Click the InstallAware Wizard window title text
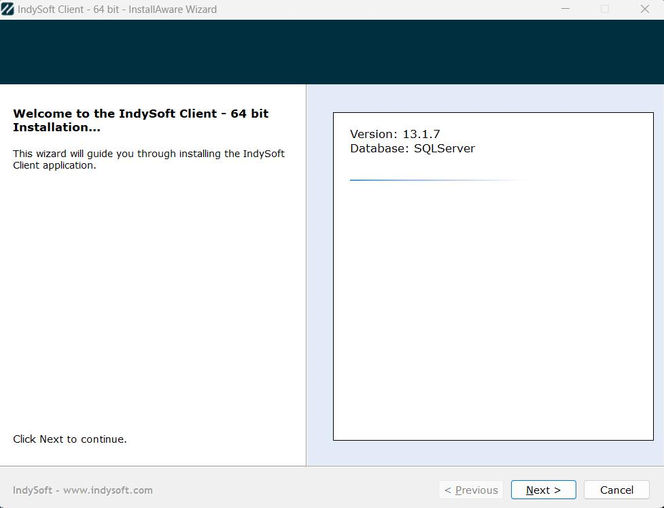664x508 pixels. click(117, 10)
